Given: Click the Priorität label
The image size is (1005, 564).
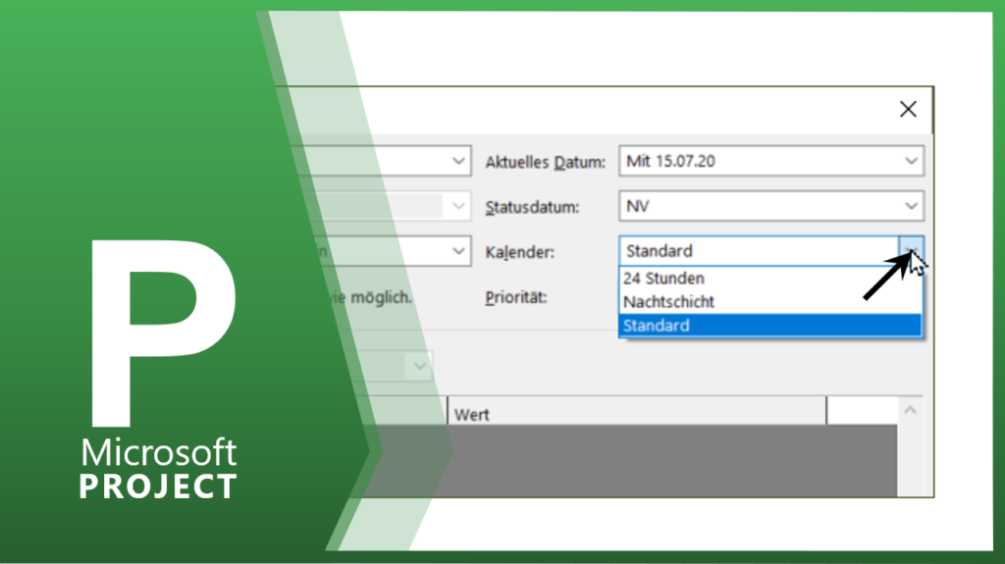Looking at the screenshot, I should (x=516, y=297).
